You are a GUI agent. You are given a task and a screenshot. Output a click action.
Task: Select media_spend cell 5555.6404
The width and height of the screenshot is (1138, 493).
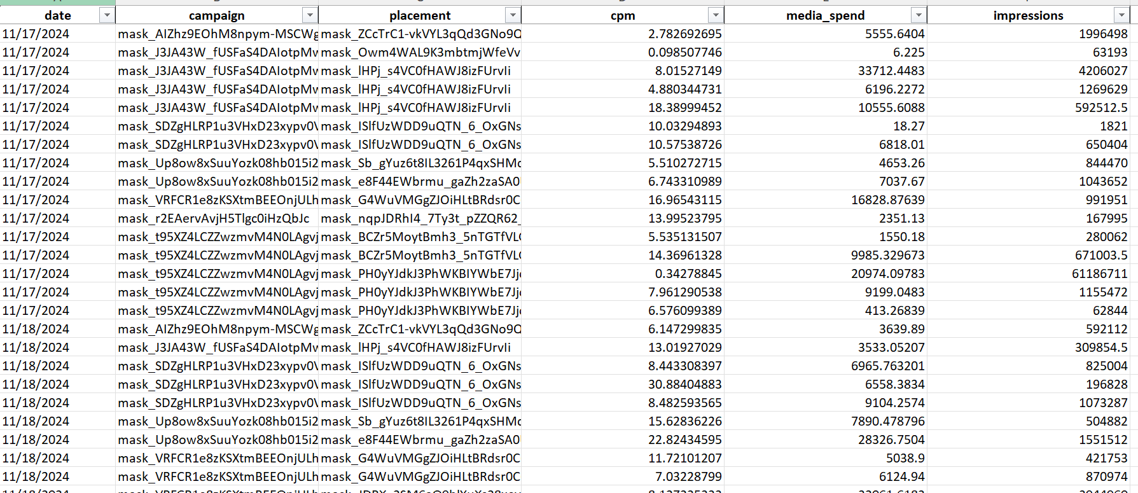pos(826,34)
